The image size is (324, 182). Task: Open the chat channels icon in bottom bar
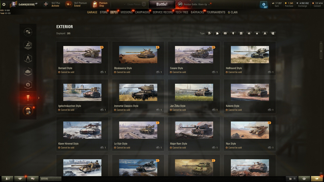coord(33,179)
